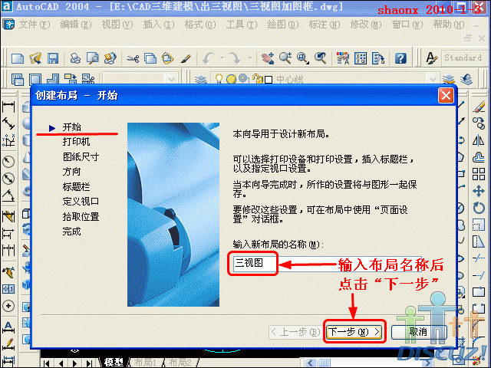This screenshot has width=491, height=368.
Task: Toggle the layer lock padlock icon
Action: [x=258, y=79]
